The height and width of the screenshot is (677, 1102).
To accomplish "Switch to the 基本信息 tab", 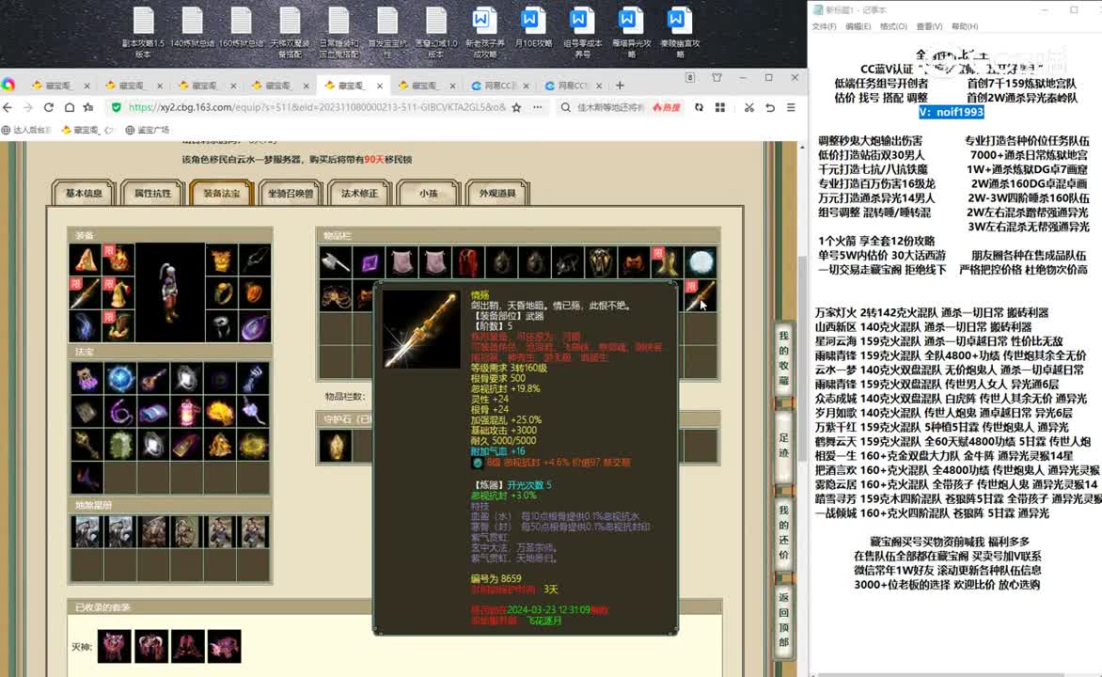I will click(x=84, y=194).
